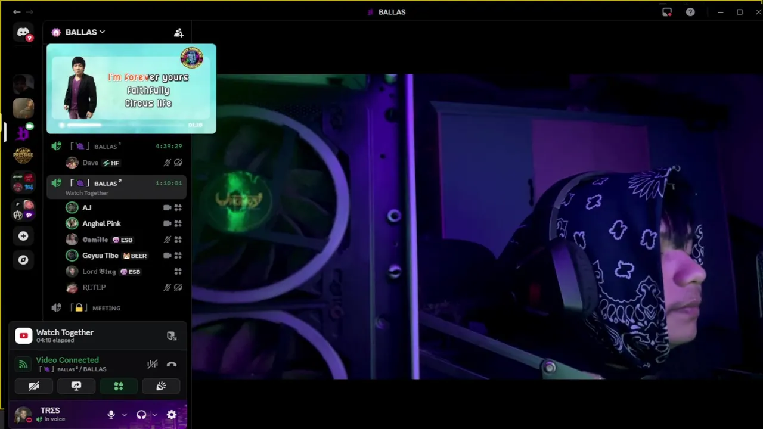
Task: Open the locked MEETING voice channel
Action: [117, 308]
